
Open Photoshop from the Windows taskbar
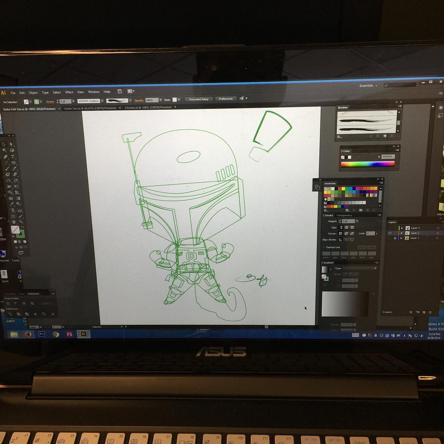pos(42,334)
